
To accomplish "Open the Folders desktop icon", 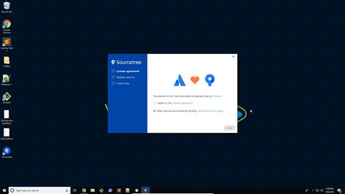I will pos(6,62).
